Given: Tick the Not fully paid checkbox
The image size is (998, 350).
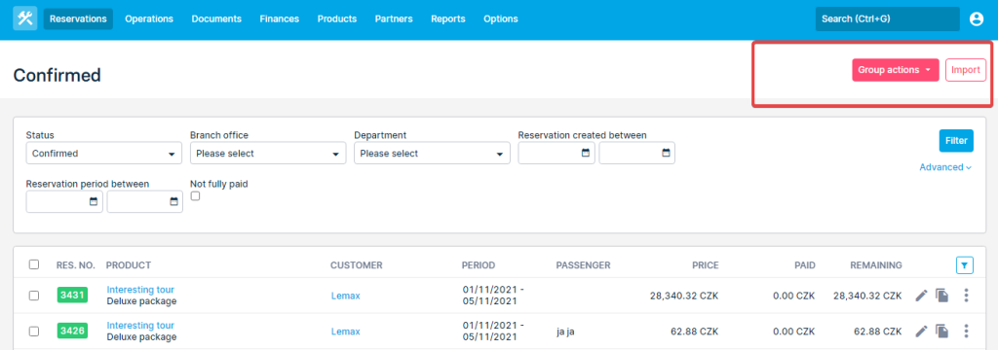Looking at the screenshot, I should point(195,196).
